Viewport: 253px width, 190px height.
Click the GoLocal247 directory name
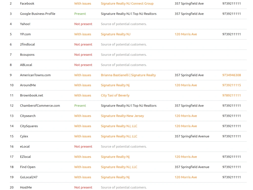[x=29, y=177]
